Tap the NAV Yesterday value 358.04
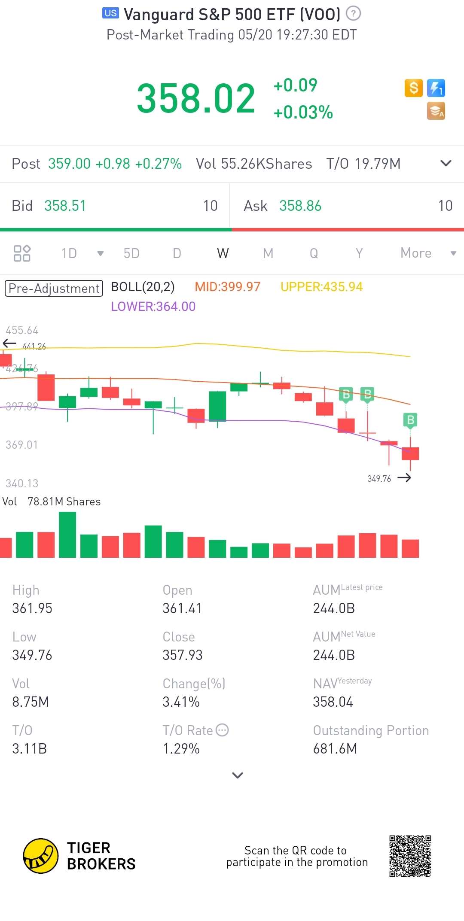The image size is (464, 921). click(333, 702)
